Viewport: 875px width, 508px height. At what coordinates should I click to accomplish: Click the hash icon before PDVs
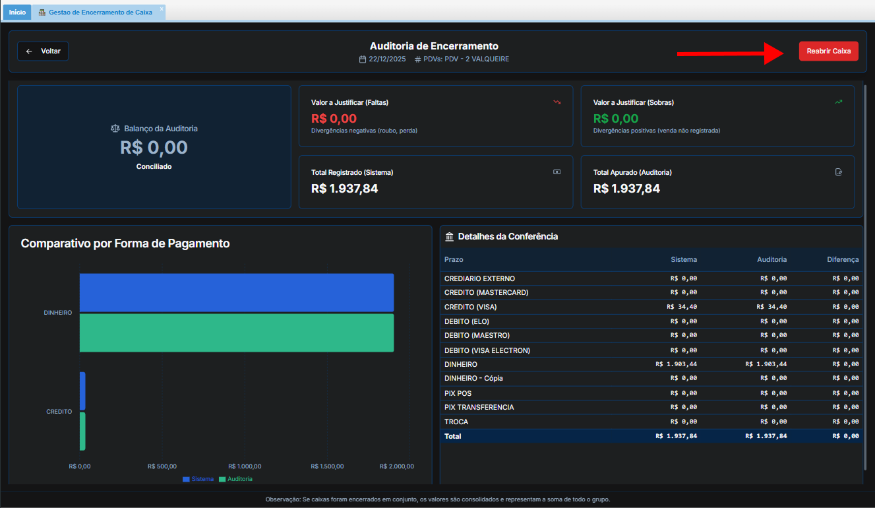(418, 59)
